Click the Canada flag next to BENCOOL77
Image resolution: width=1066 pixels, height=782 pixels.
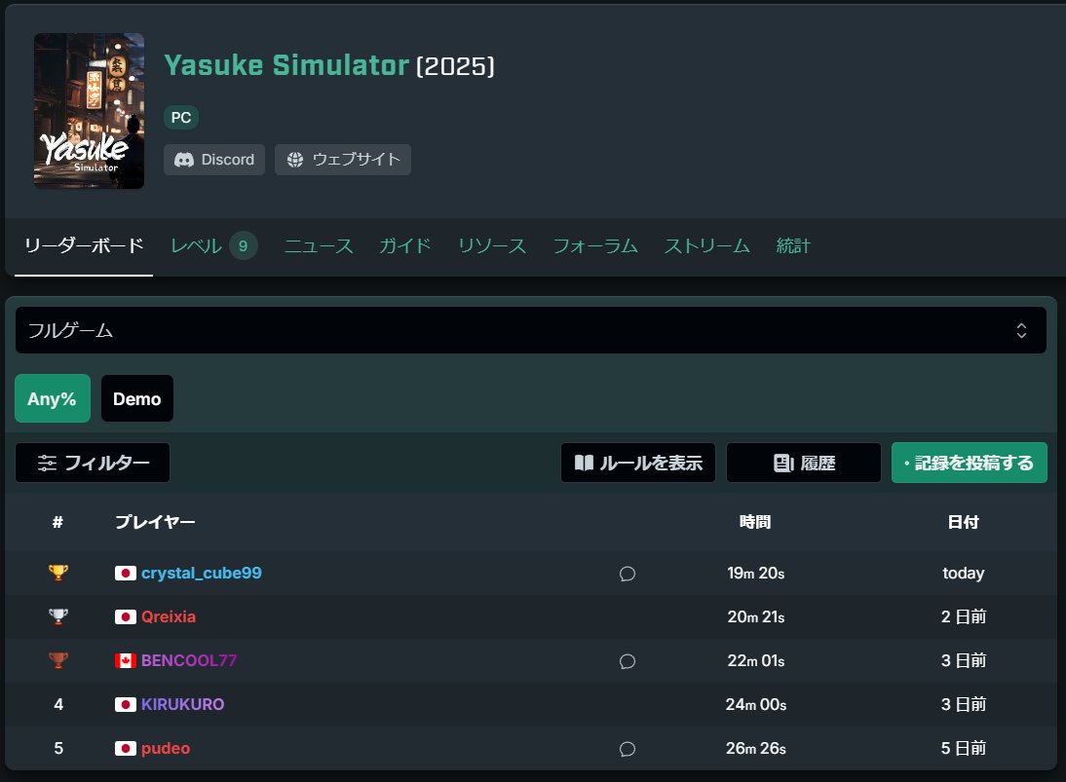point(125,660)
